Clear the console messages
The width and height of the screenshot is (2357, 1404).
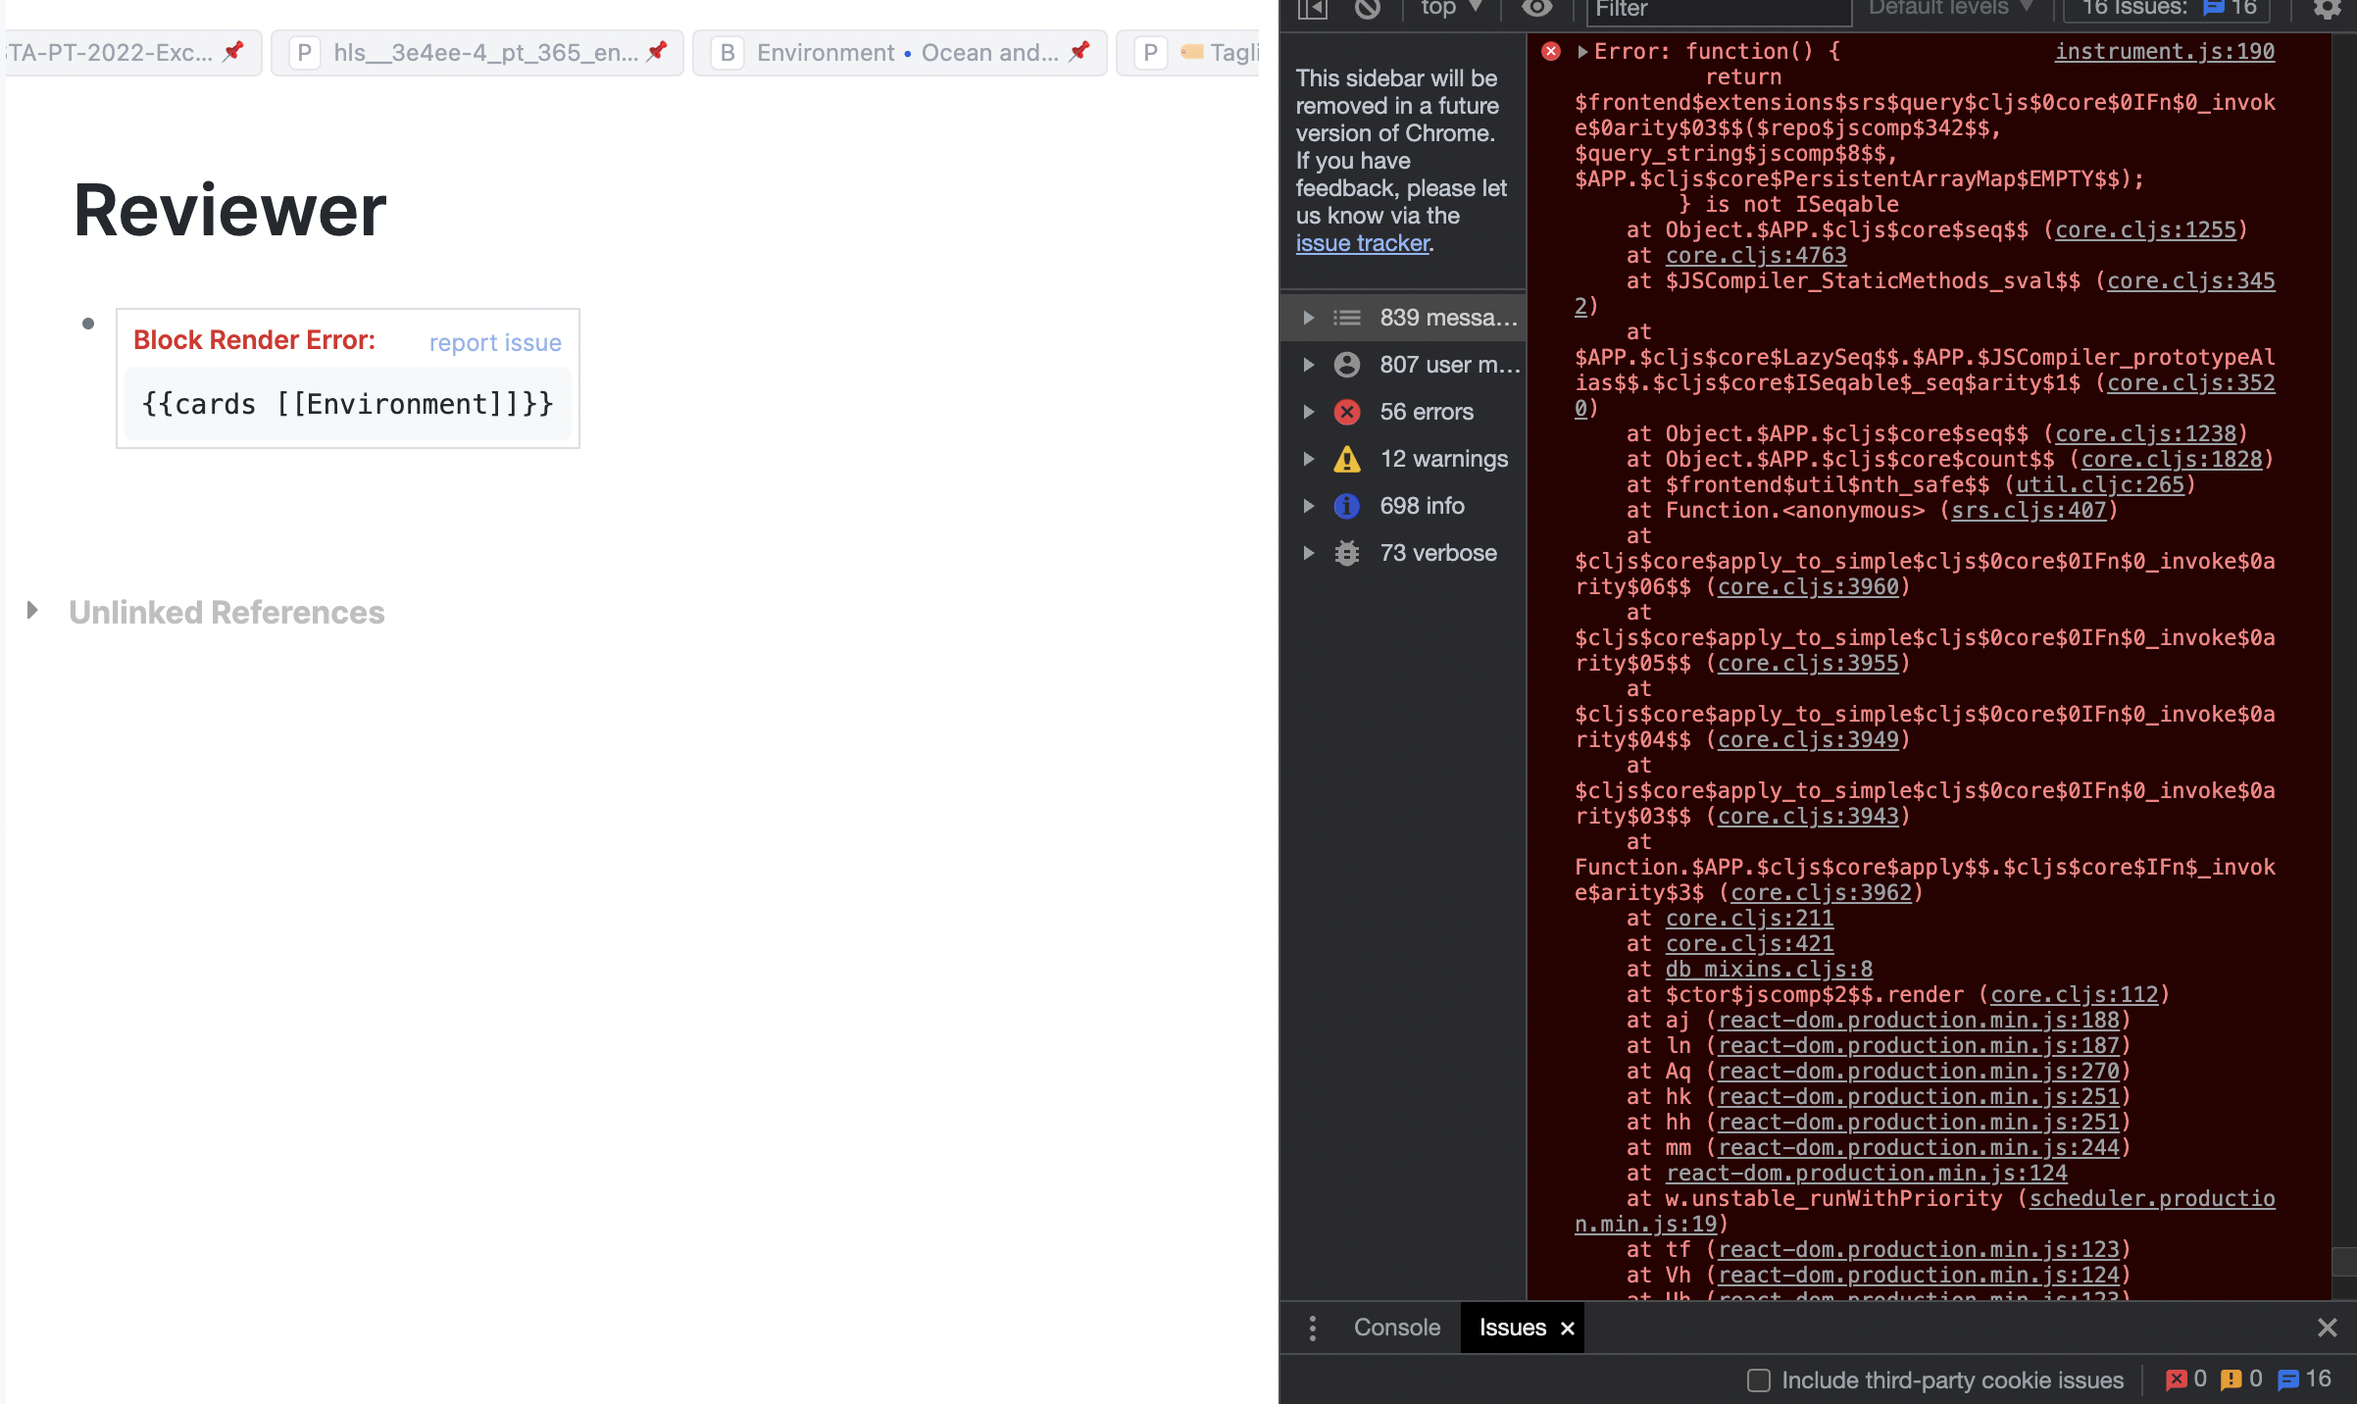[x=1369, y=10]
